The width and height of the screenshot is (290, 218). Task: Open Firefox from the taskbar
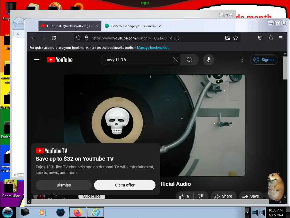pos(78,212)
